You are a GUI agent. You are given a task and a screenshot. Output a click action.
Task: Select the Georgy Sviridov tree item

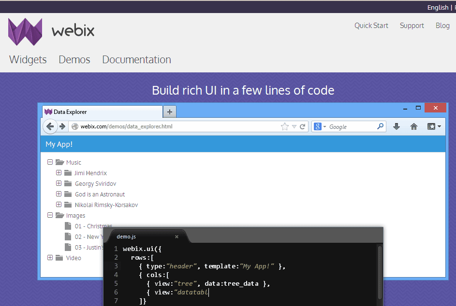coord(95,184)
